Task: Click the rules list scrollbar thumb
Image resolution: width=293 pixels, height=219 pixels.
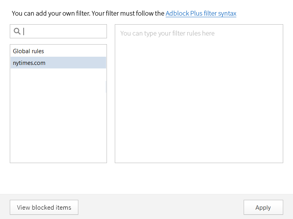Action: (106, 87)
